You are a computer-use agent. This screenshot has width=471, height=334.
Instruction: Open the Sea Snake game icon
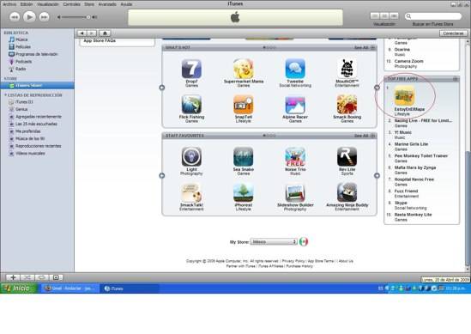click(x=244, y=156)
